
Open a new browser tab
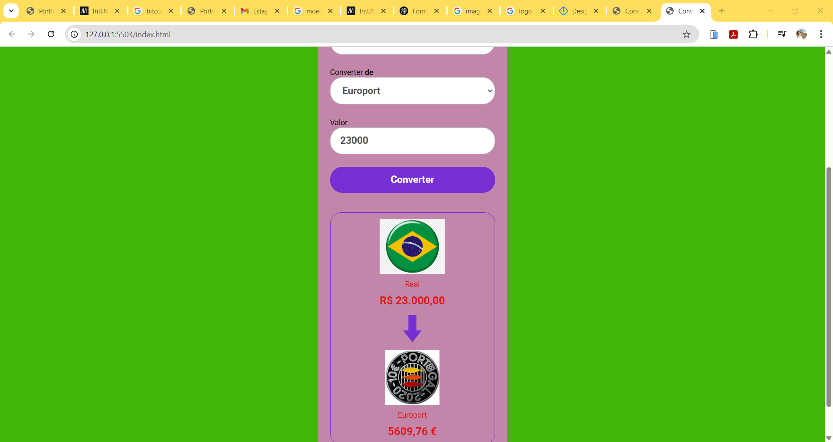pyautogui.click(x=721, y=11)
